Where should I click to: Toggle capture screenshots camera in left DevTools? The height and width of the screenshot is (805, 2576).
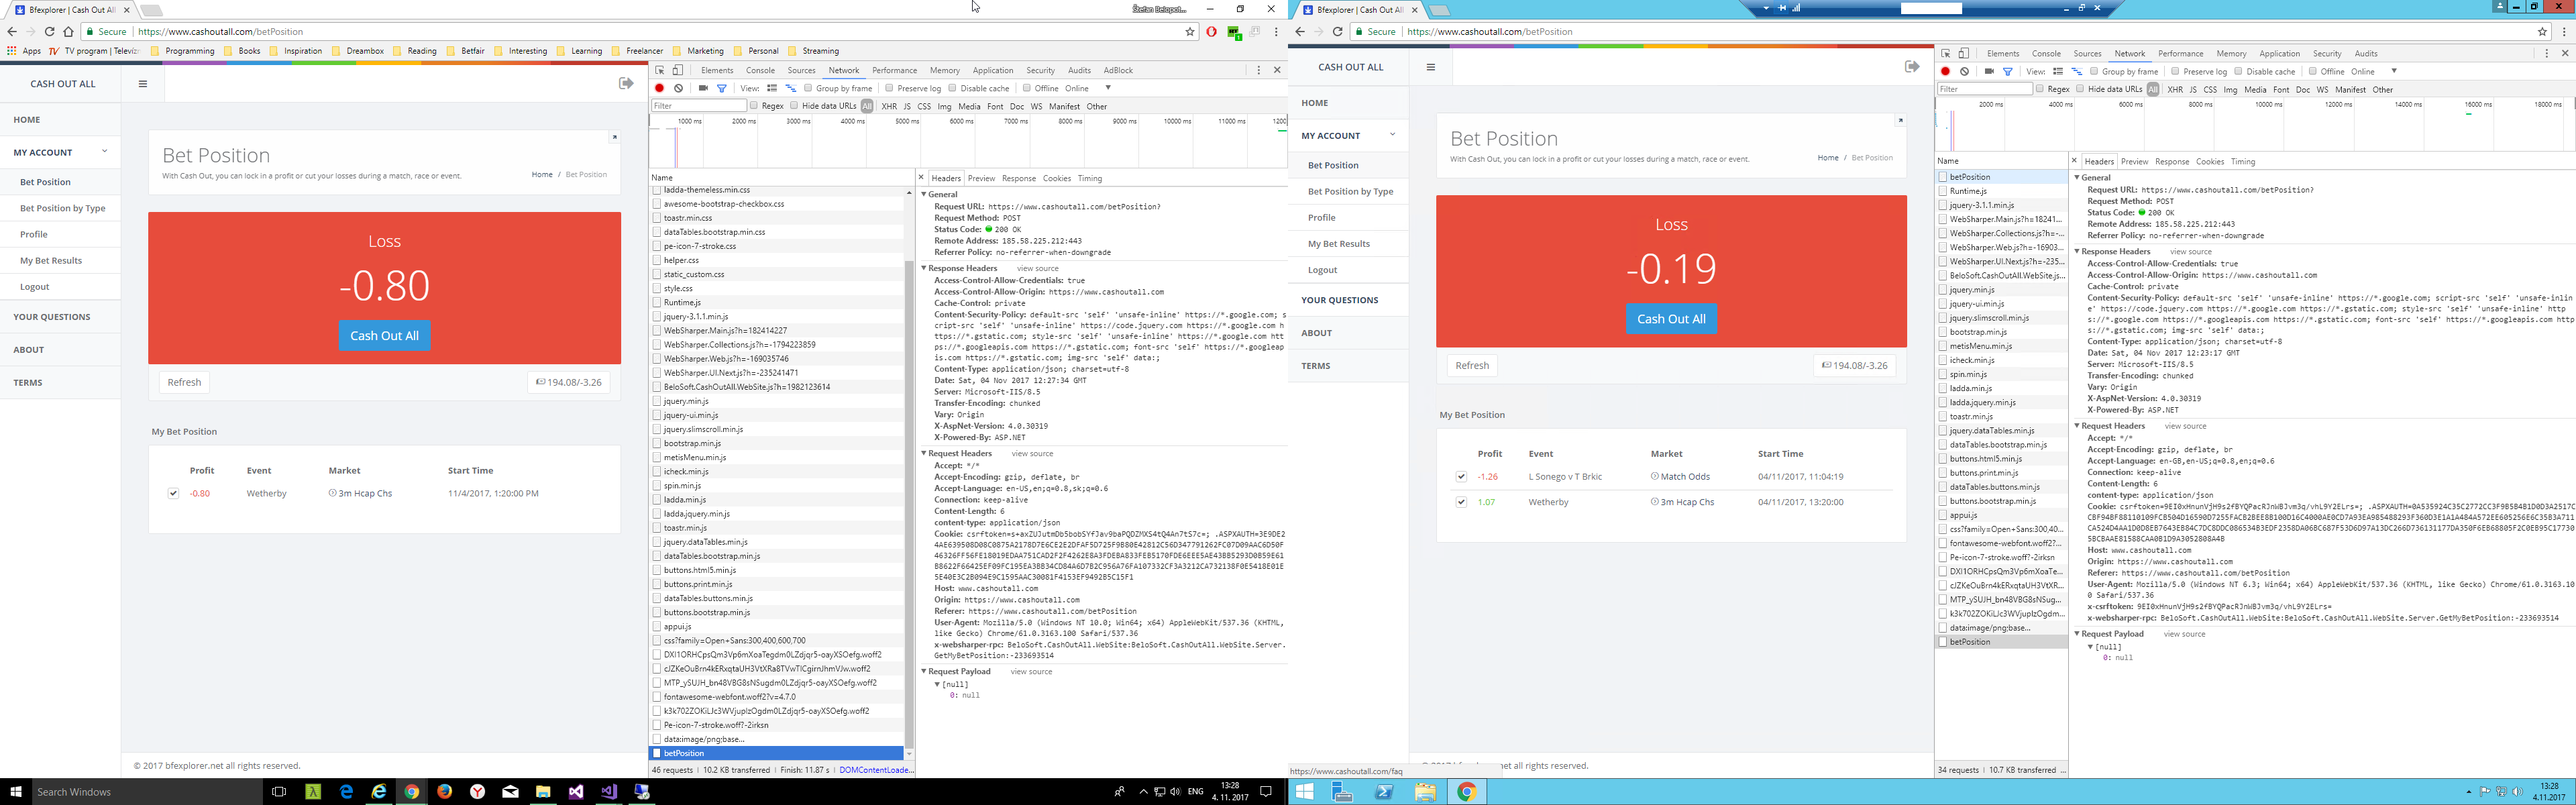point(703,88)
